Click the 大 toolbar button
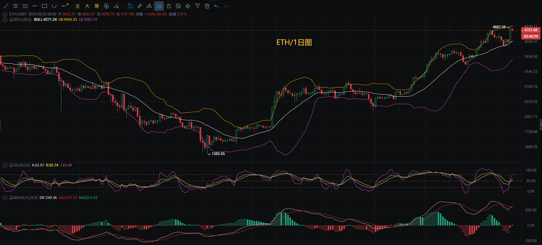Viewport: 542px width, 245px height. click(x=87, y=6)
